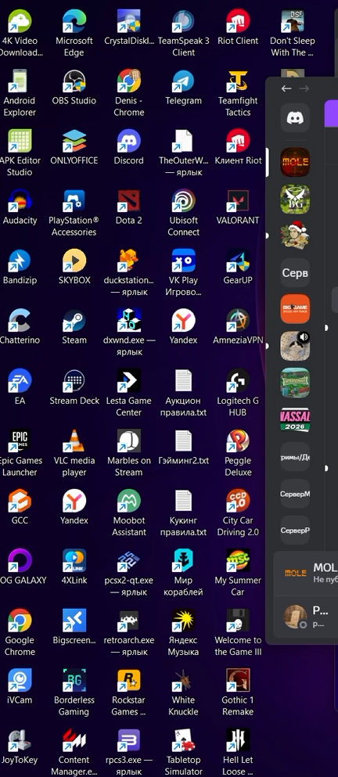The image size is (338, 777).
Task: Open the GearUP shortcut
Action: click(238, 261)
